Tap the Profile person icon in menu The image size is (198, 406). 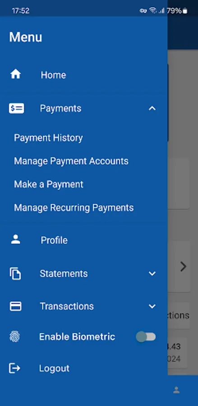(15, 240)
